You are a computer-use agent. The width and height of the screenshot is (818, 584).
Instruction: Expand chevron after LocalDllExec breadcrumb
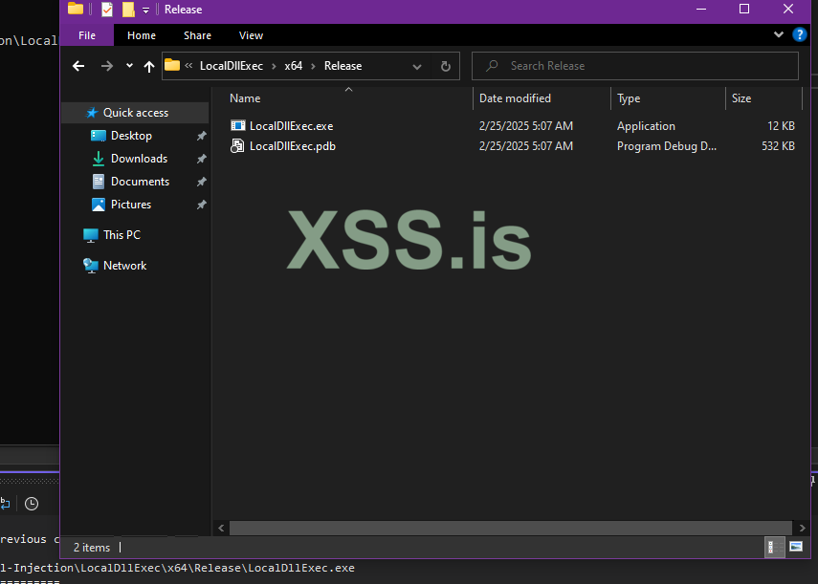pyautogui.click(x=274, y=66)
